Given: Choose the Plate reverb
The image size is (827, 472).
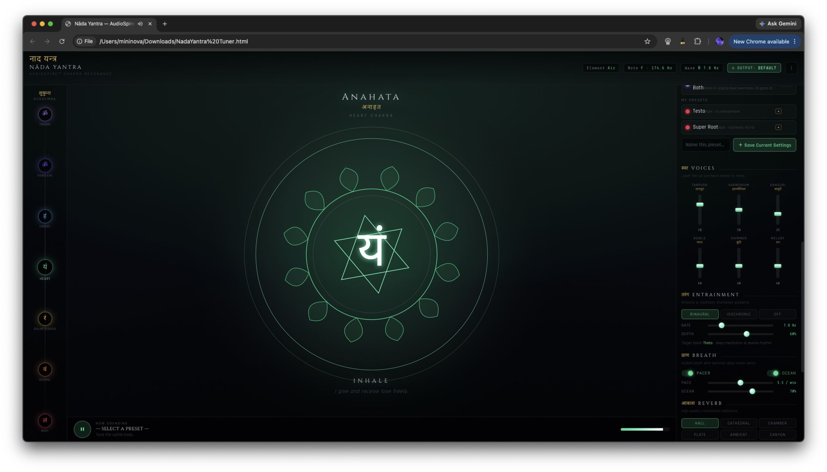Looking at the screenshot, I should tap(700, 435).
